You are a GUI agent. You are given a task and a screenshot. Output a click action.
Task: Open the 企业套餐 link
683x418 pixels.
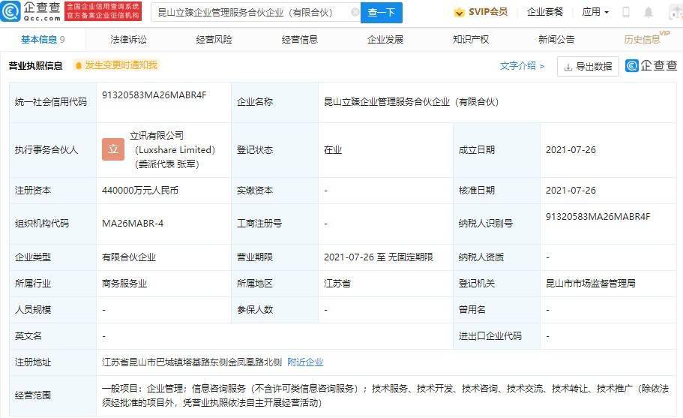tap(545, 12)
